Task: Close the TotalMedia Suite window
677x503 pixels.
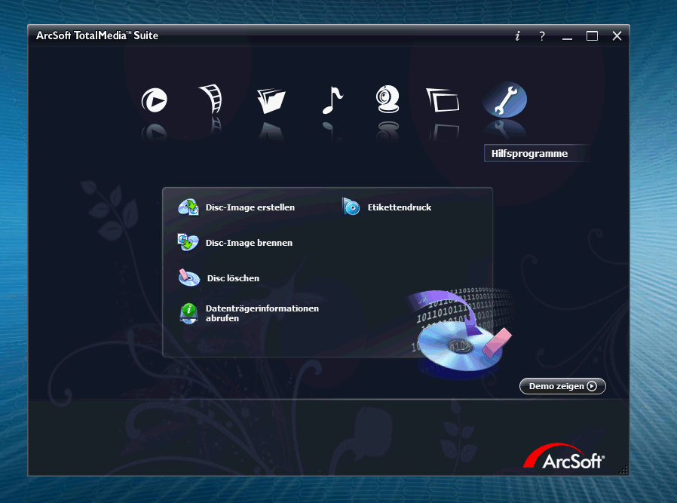Action: point(617,36)
